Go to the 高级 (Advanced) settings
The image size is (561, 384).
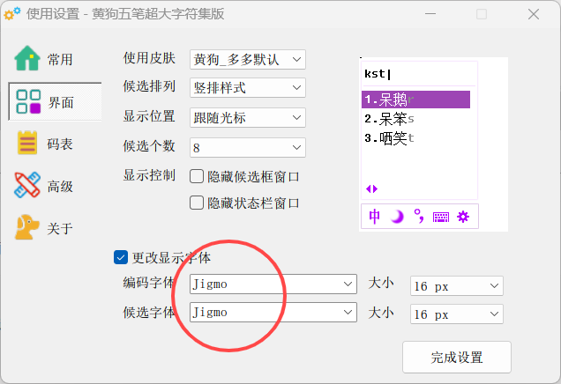click(x=44, y=186)
